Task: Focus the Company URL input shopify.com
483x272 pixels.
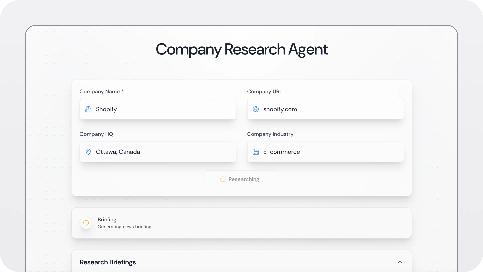Action: (x=330, y=109)
